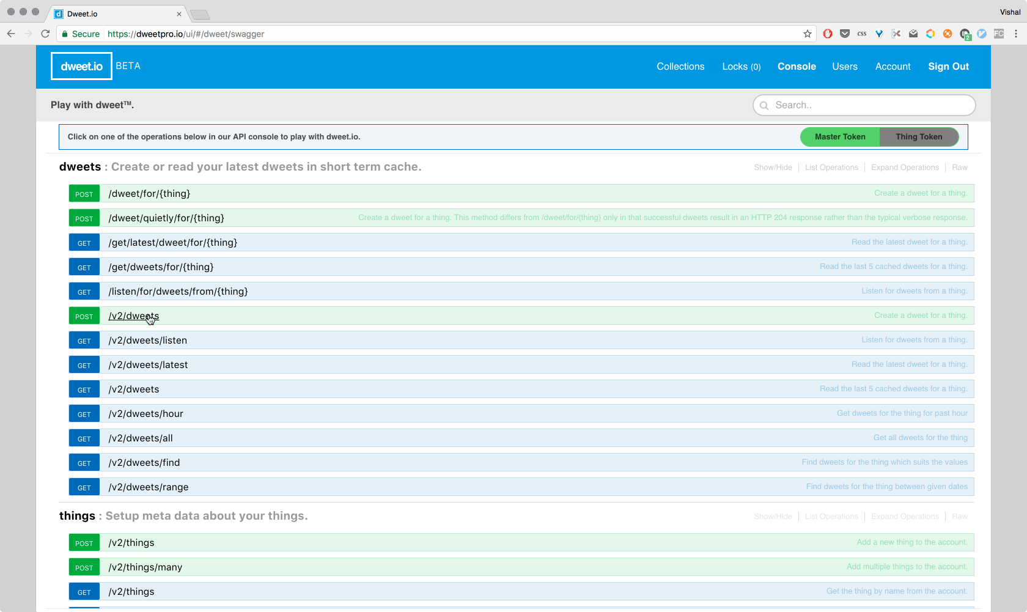This screenshot has height=612, width=1027.
Task: Click Expand Operations for dweets
Action: 905,168
